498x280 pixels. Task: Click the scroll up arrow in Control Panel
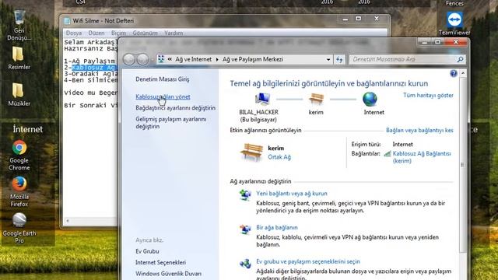(x=463, y=73)
